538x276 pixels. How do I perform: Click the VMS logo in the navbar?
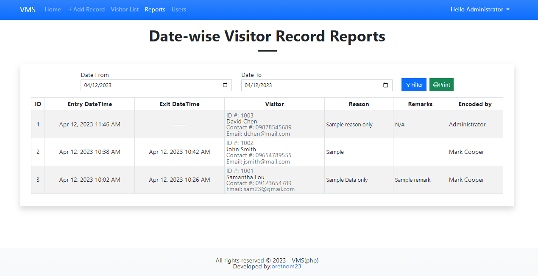pos(27,9)
